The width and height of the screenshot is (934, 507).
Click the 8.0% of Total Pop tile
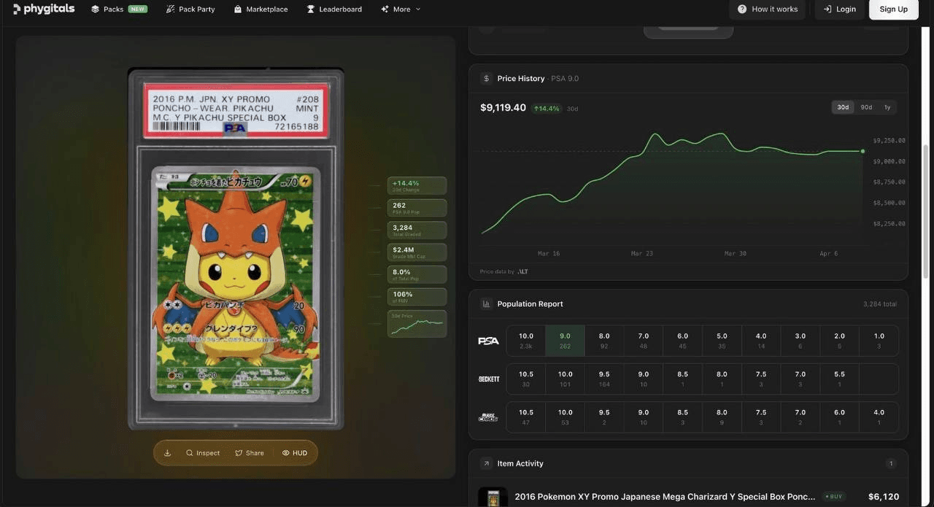pos(417,274)
